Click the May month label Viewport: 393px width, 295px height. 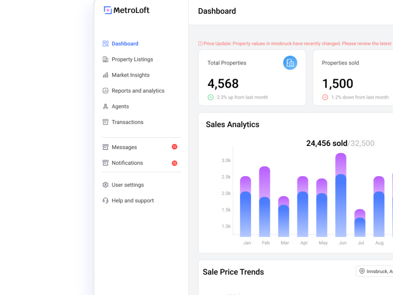(x=323, y=243)
